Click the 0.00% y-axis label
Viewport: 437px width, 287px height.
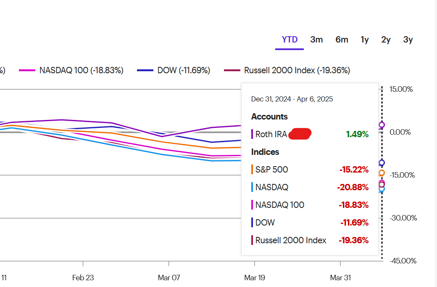point(400,132)
